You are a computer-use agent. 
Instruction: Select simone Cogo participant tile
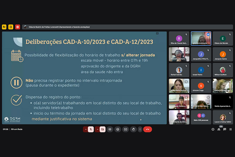(201, 86)
